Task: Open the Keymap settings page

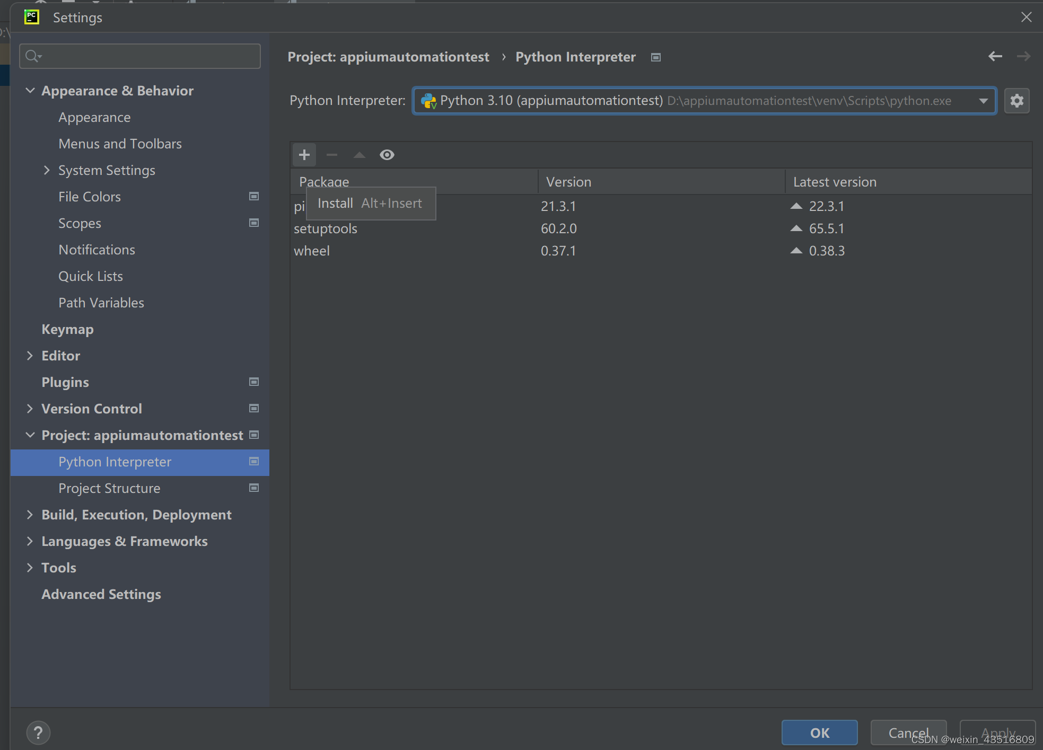Action: (67, 329)
